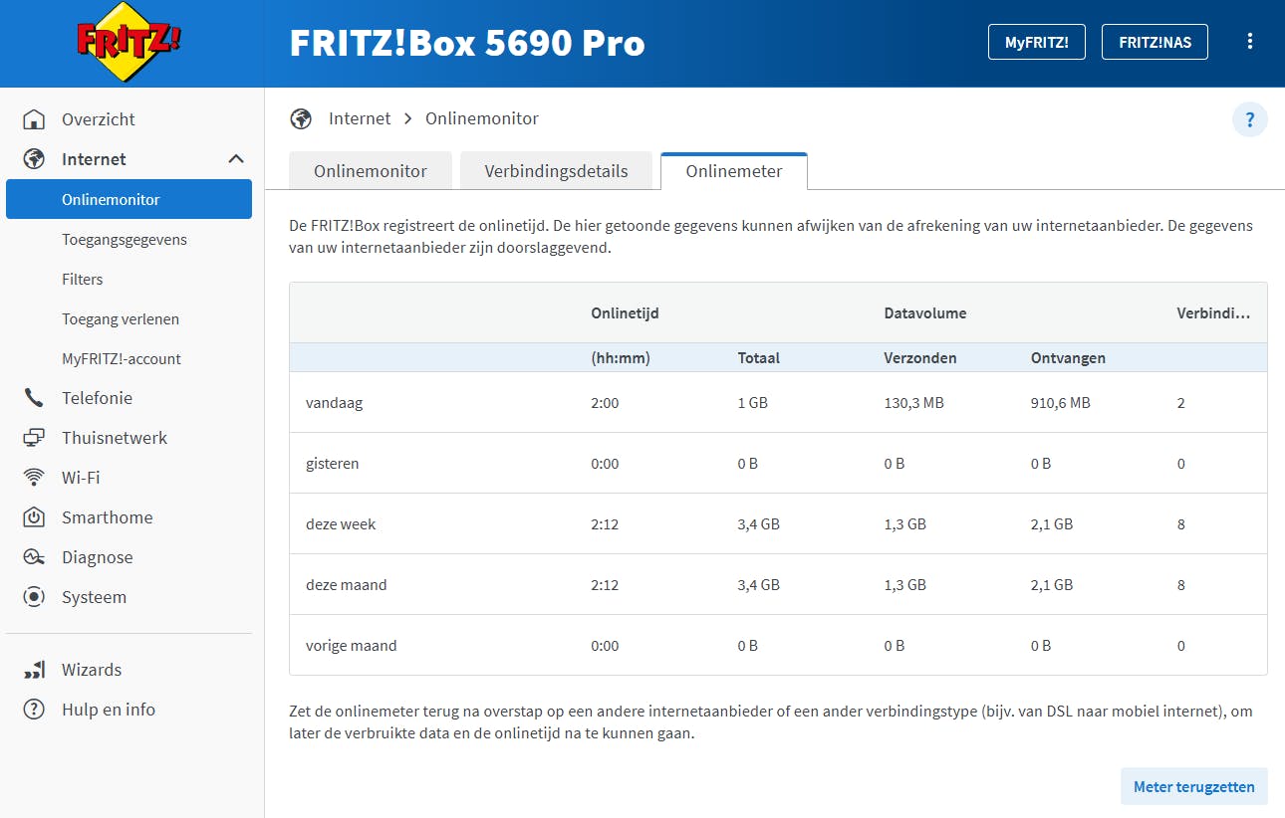Screen dimensions: 1285x818
Task: Open FRITZ!NAS from the header
Action: [x=1155, y=42]
